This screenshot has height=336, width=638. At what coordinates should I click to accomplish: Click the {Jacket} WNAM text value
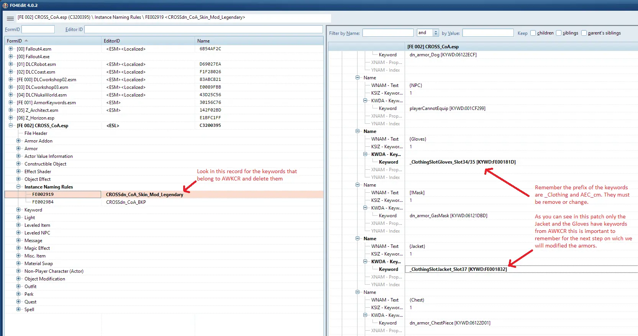point(417,246)
